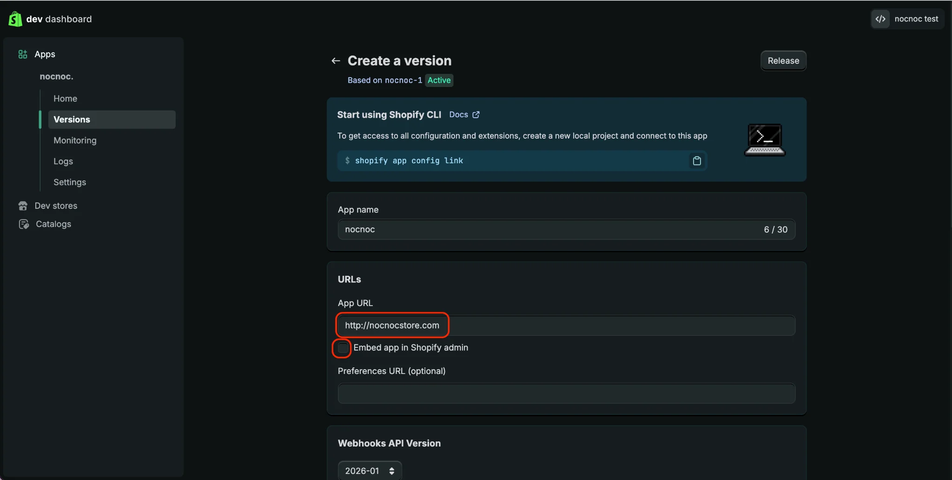952x480 pixels.
Task: Focus the App name field
Action: point(566,229)
